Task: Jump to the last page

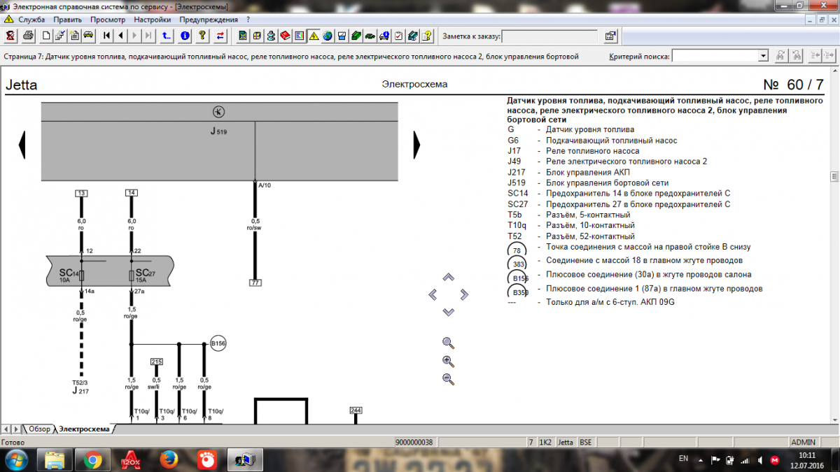Action: click(x=148, y=35)
